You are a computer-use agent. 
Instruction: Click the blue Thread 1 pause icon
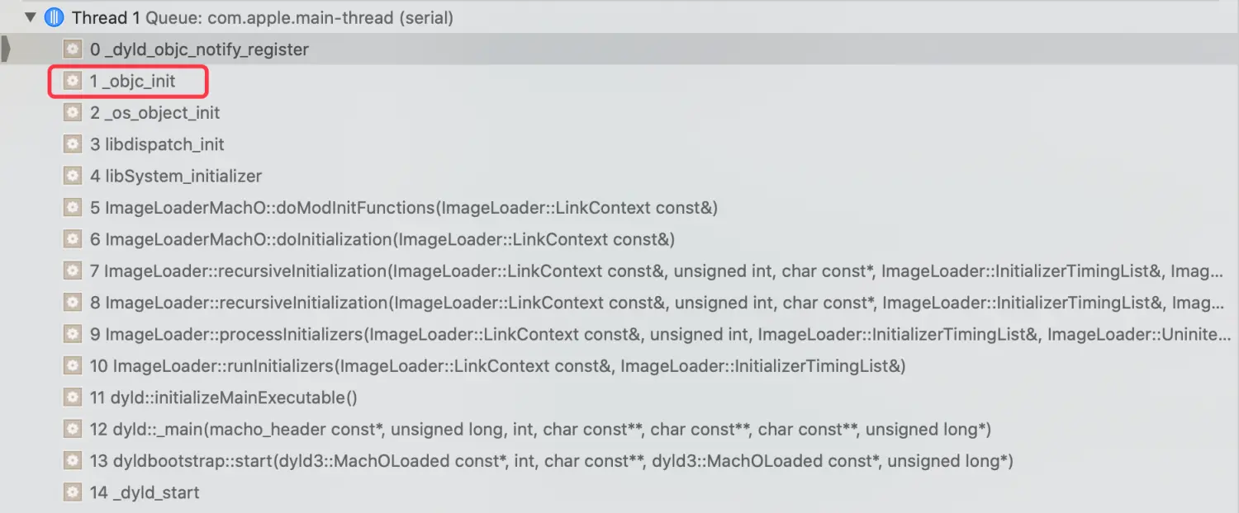(x=55, y=16)
